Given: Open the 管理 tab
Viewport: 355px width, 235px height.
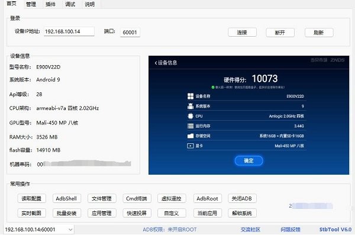Looking at the screenshot, I should (x=31, y=4).
